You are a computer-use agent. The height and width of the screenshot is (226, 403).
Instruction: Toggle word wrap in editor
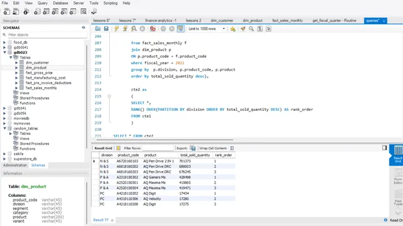tap(268, 28)
